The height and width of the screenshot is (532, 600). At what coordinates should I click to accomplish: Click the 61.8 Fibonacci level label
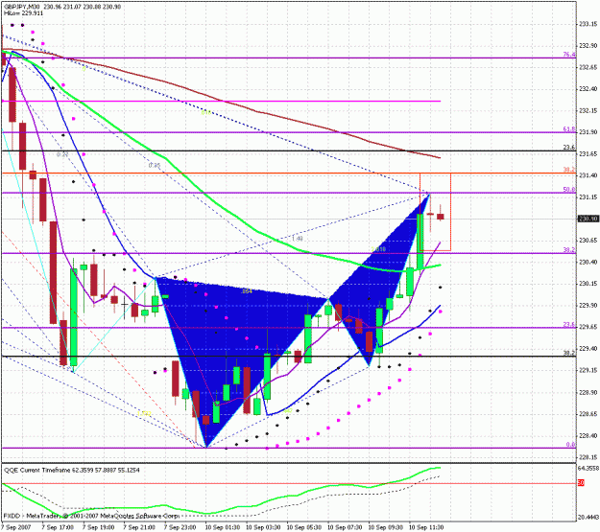(x=569, y=129)
